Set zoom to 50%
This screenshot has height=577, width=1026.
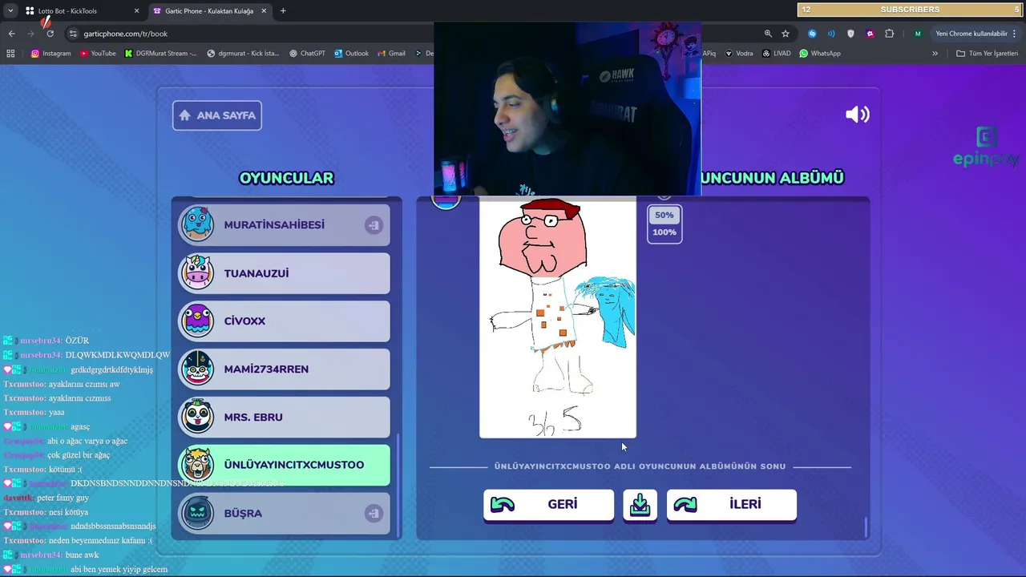click(x=664, y=215)
